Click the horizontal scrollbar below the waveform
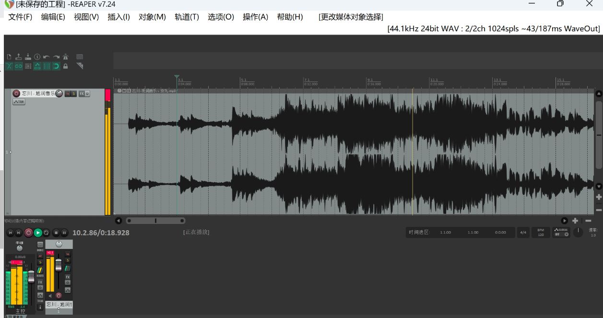 156,221
